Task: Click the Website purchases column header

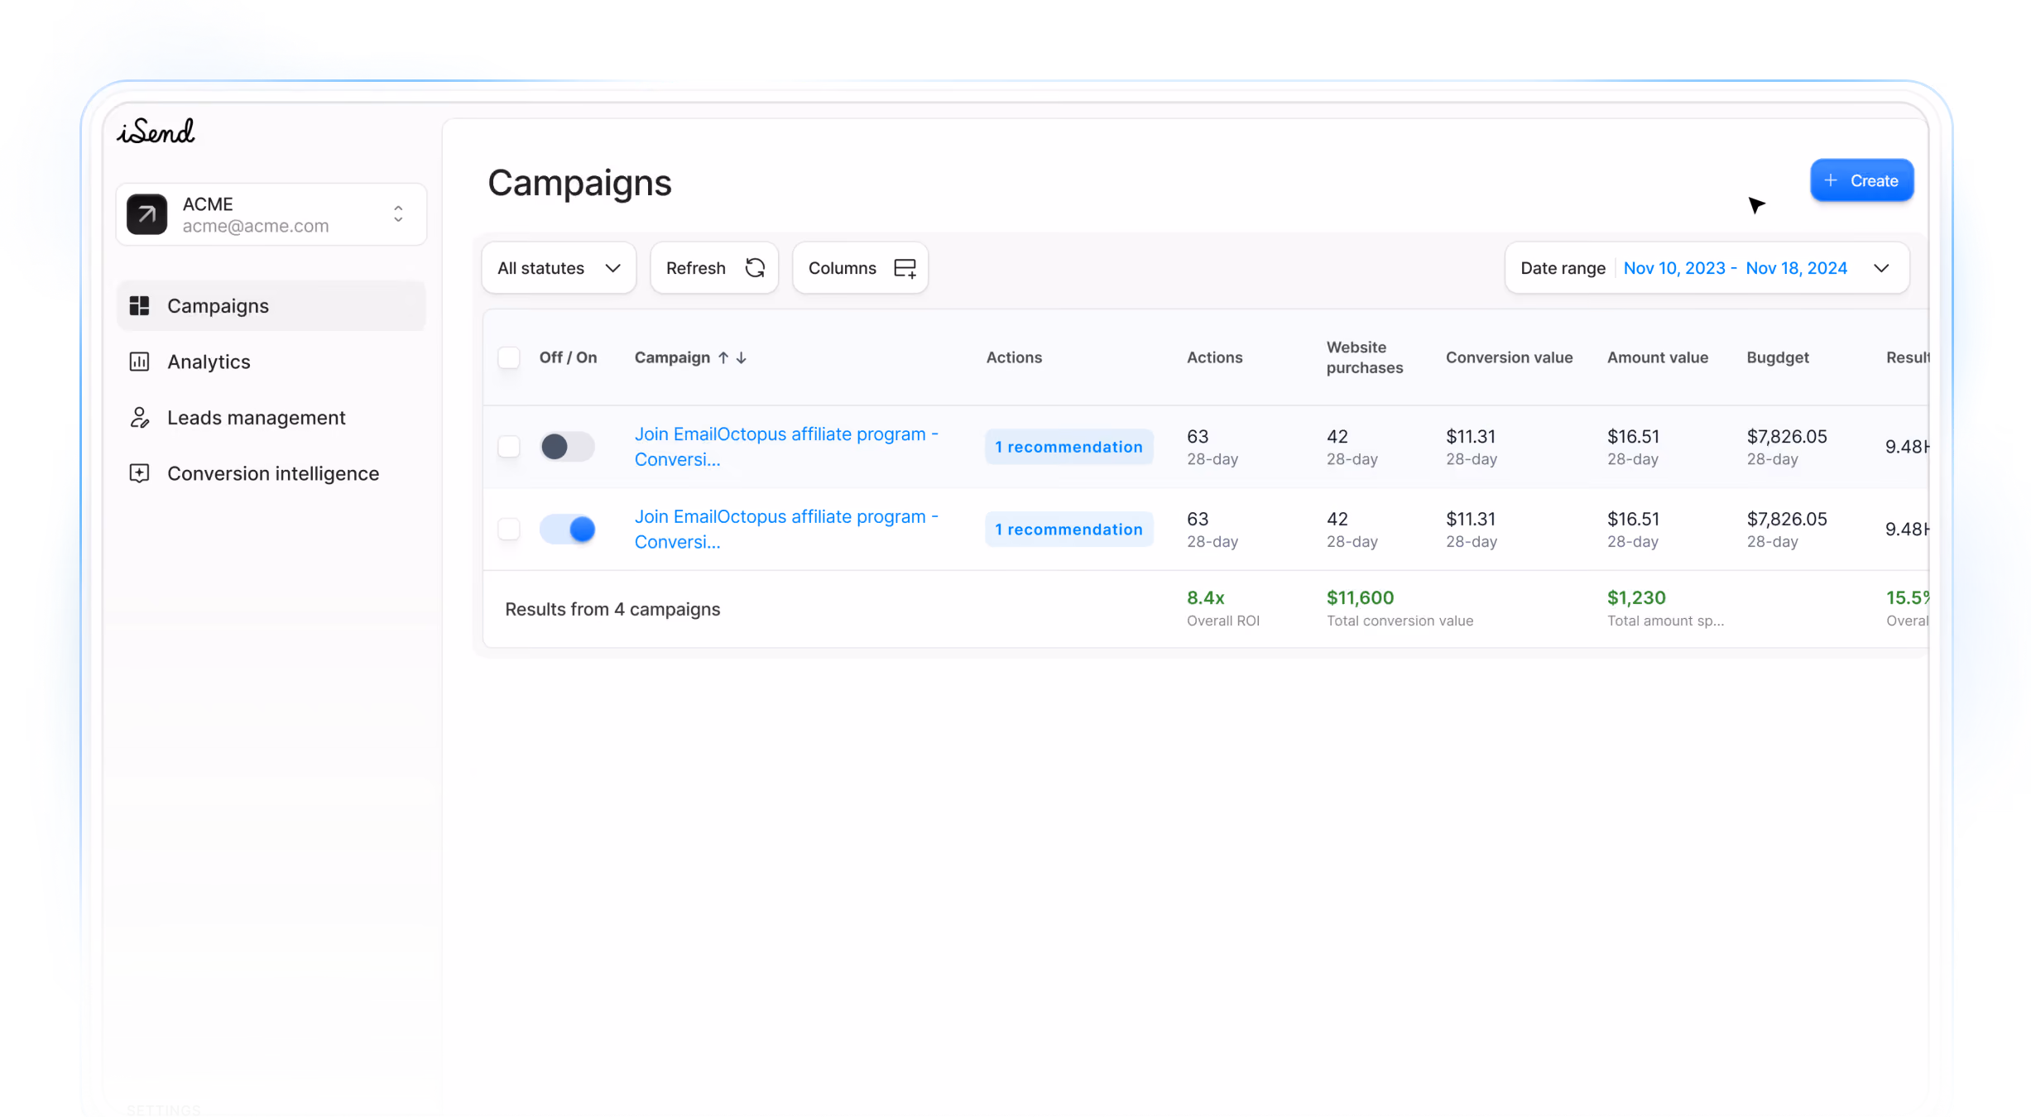Action: 1365,357
